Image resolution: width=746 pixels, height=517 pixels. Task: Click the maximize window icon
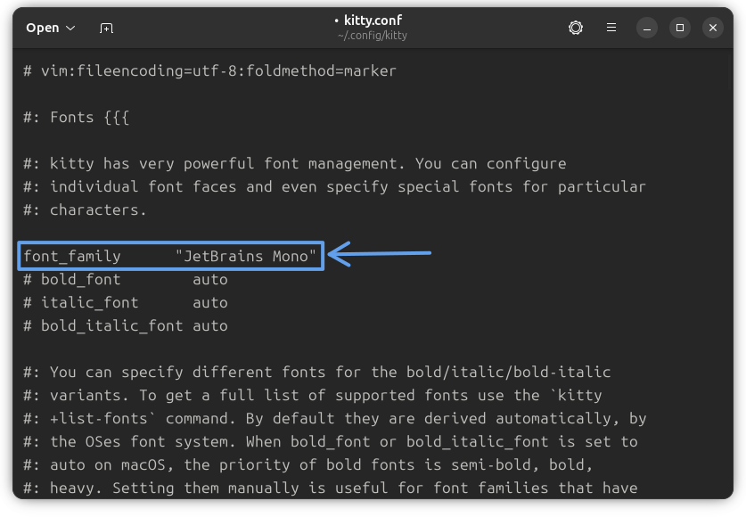pyautogui.click(x=679, y=28)
